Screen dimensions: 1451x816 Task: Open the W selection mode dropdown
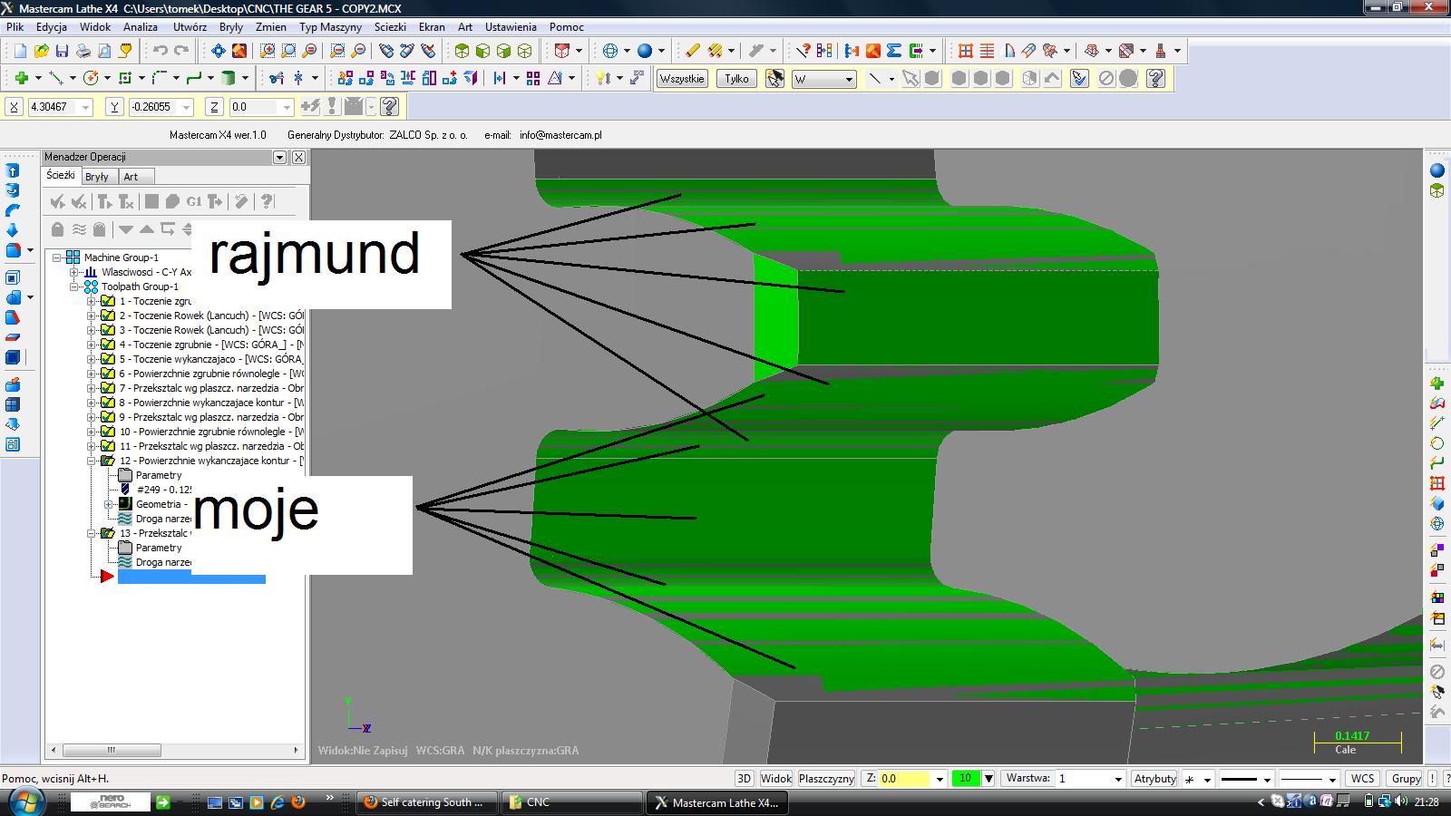pos(849,79)
